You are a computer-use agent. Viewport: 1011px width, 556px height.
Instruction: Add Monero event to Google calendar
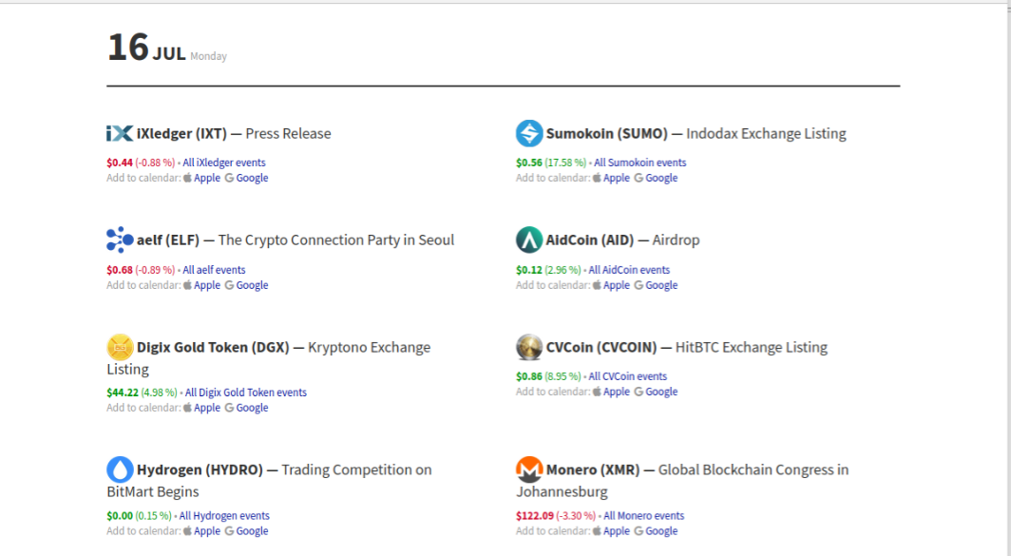(661, 531)
